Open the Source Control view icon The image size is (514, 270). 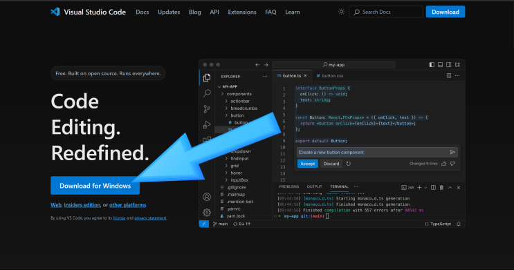point(207,108)
